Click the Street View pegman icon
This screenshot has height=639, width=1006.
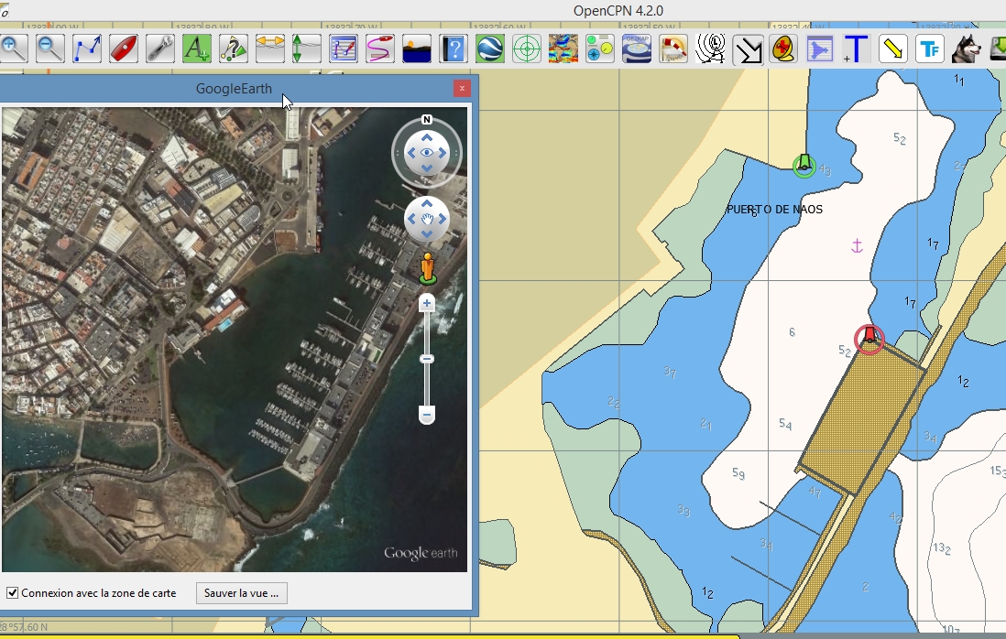pyautogui.click(x=427, y=268)
